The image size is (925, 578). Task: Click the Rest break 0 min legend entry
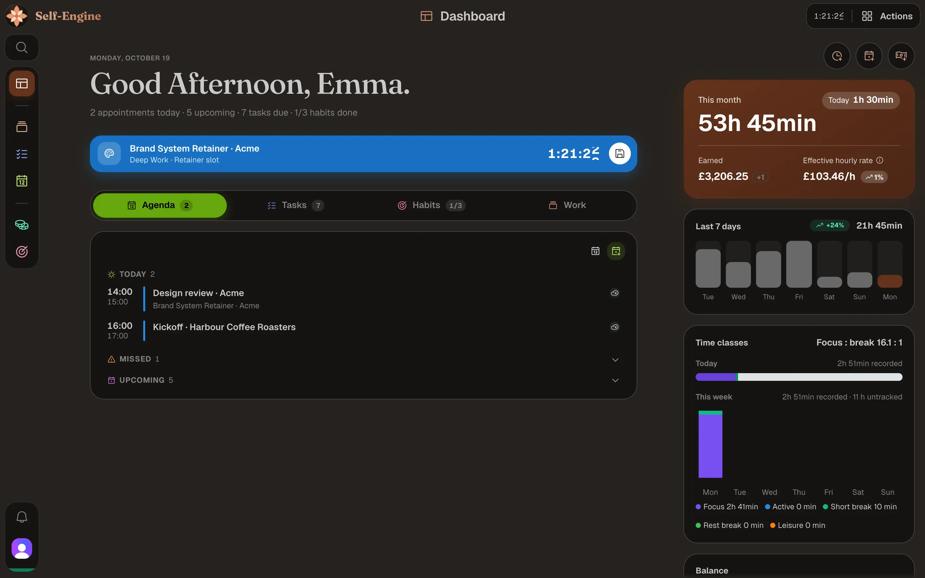(x=730, y=525)
